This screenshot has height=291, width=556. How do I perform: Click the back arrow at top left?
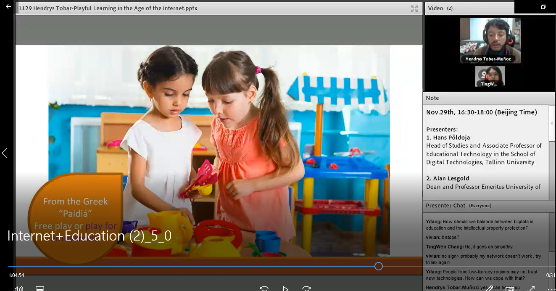(8, 7)
